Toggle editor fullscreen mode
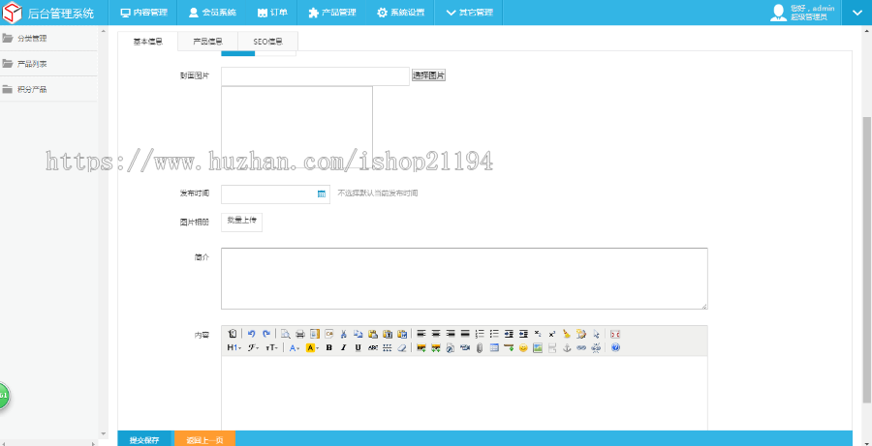Screen dimensions: 872x446 (615, 334)
